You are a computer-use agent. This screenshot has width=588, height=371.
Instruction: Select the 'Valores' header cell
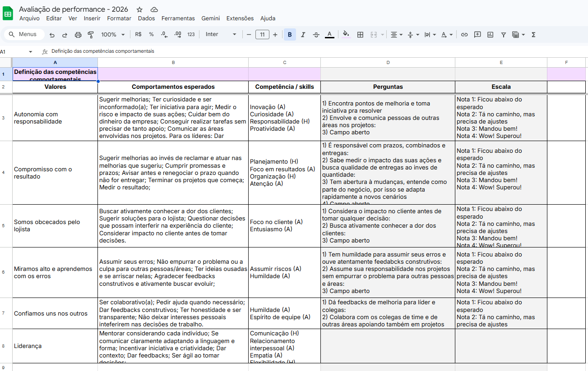55,87
